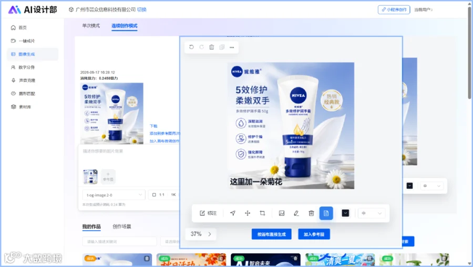Click the plus 参考图 add reference tile
Screen dimensions: 473x267
[x=108, y=177]
